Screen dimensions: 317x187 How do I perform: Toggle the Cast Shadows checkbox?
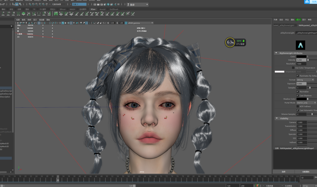(297, 96)
